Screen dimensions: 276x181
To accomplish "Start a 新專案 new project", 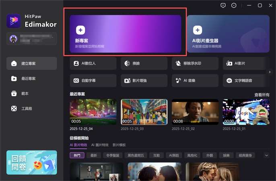I will pyautogui.click(x=126, y=34).
